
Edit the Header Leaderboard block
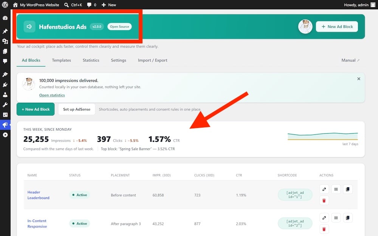coord(324,189)
